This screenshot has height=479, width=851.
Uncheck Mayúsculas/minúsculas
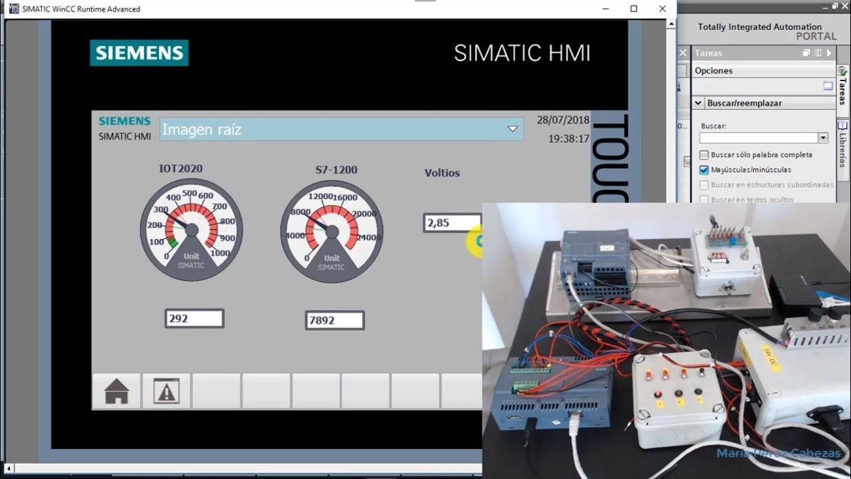click(704, 170)
